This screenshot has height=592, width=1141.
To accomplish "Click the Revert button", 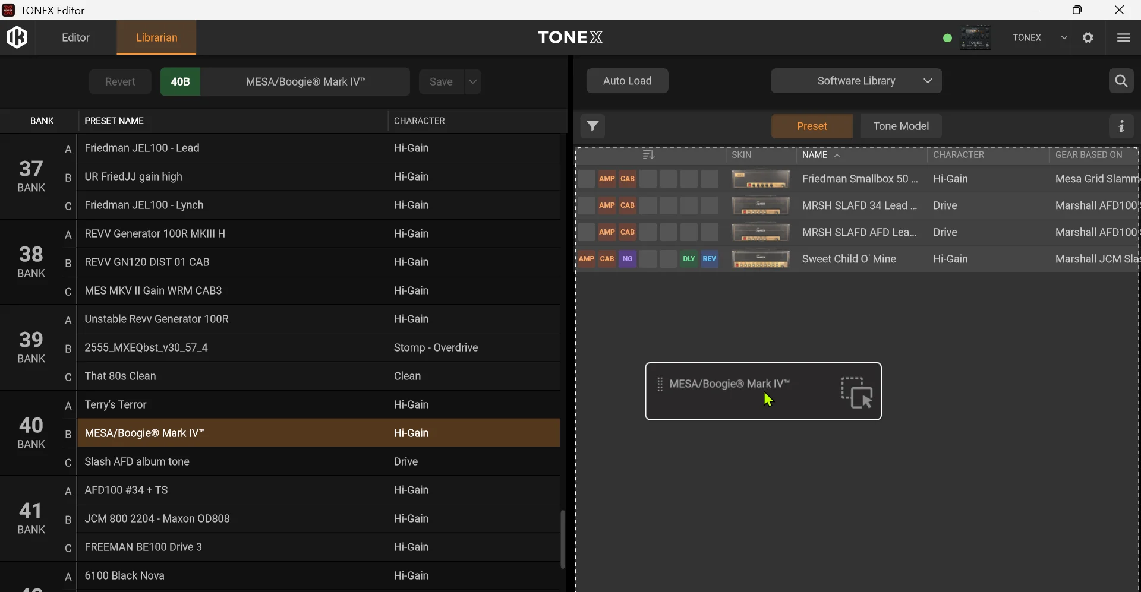I will click(120, 82).
